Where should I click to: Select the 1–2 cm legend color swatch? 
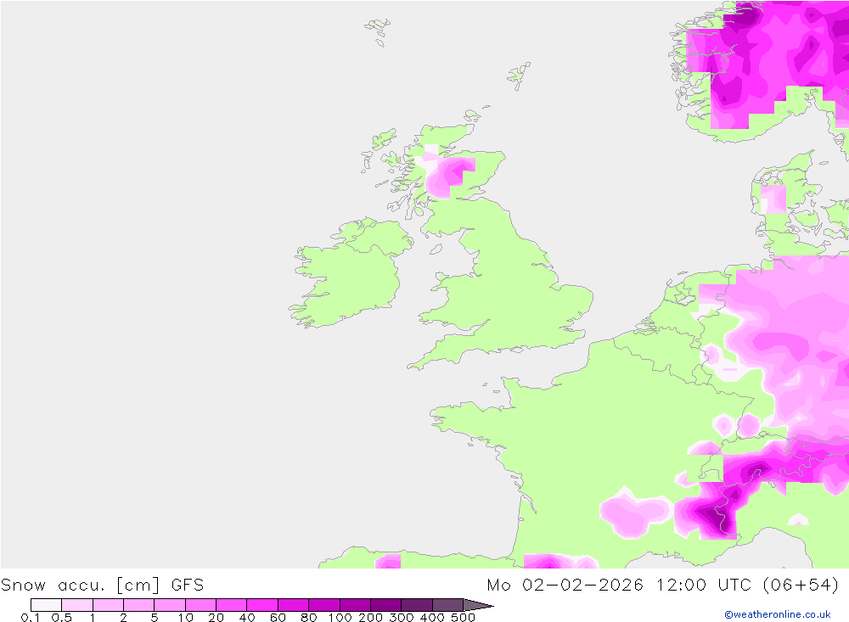108,605
